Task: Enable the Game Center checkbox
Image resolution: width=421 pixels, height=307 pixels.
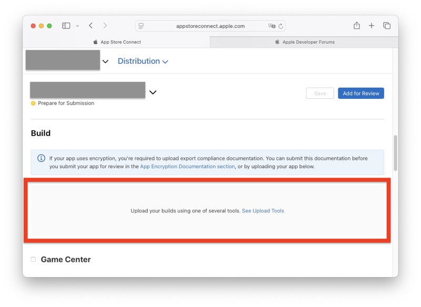Action: point(33,259)
